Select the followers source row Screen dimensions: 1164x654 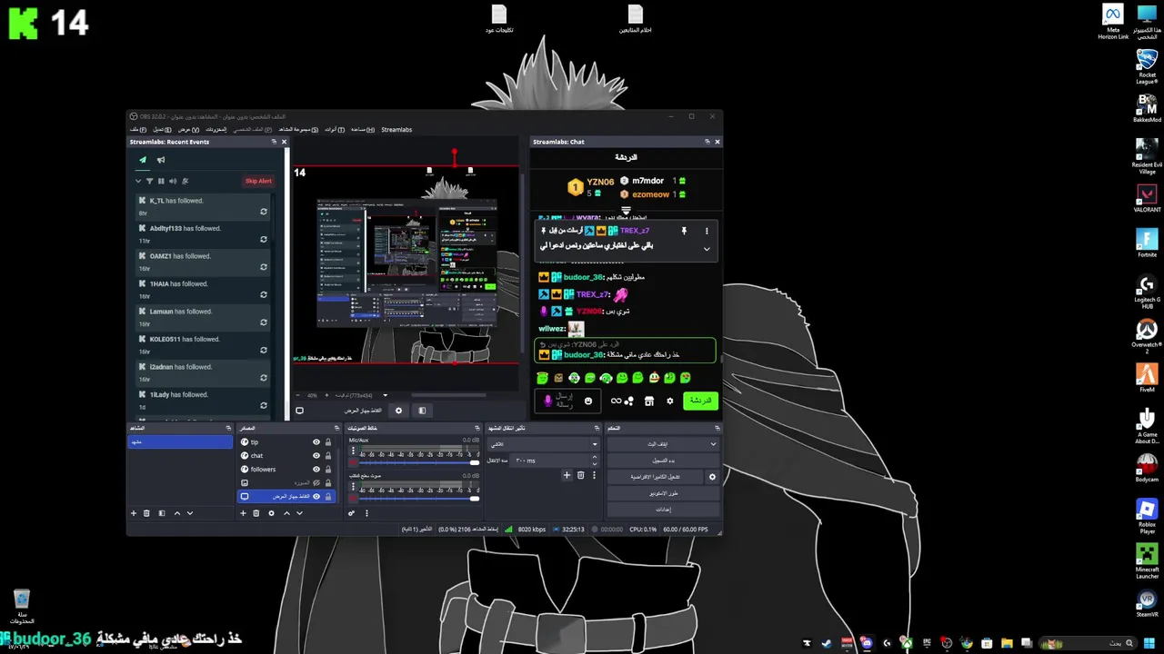tap(287, 470)
